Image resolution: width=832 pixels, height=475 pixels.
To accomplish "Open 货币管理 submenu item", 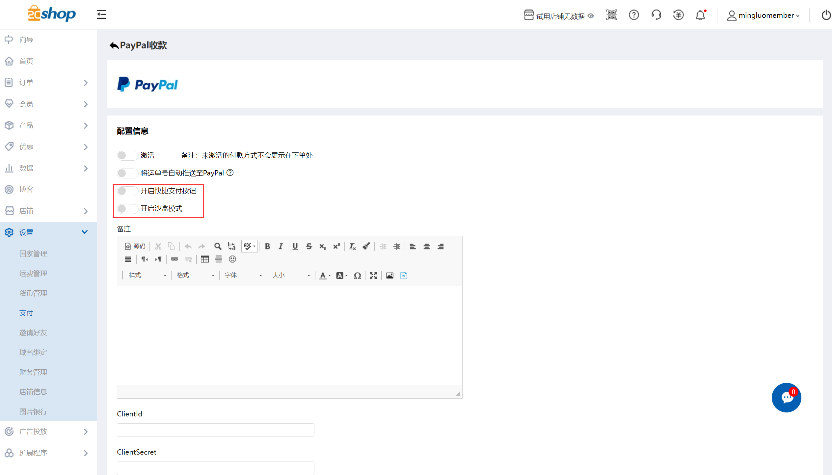I will pyautogui.click(x=33, y=293).
